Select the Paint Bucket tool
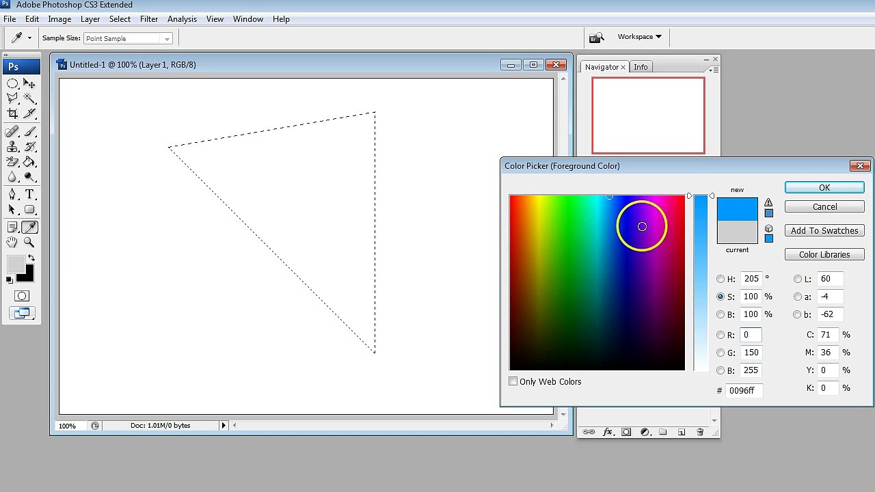Screen dimensions: 875x492 point(29,162)
